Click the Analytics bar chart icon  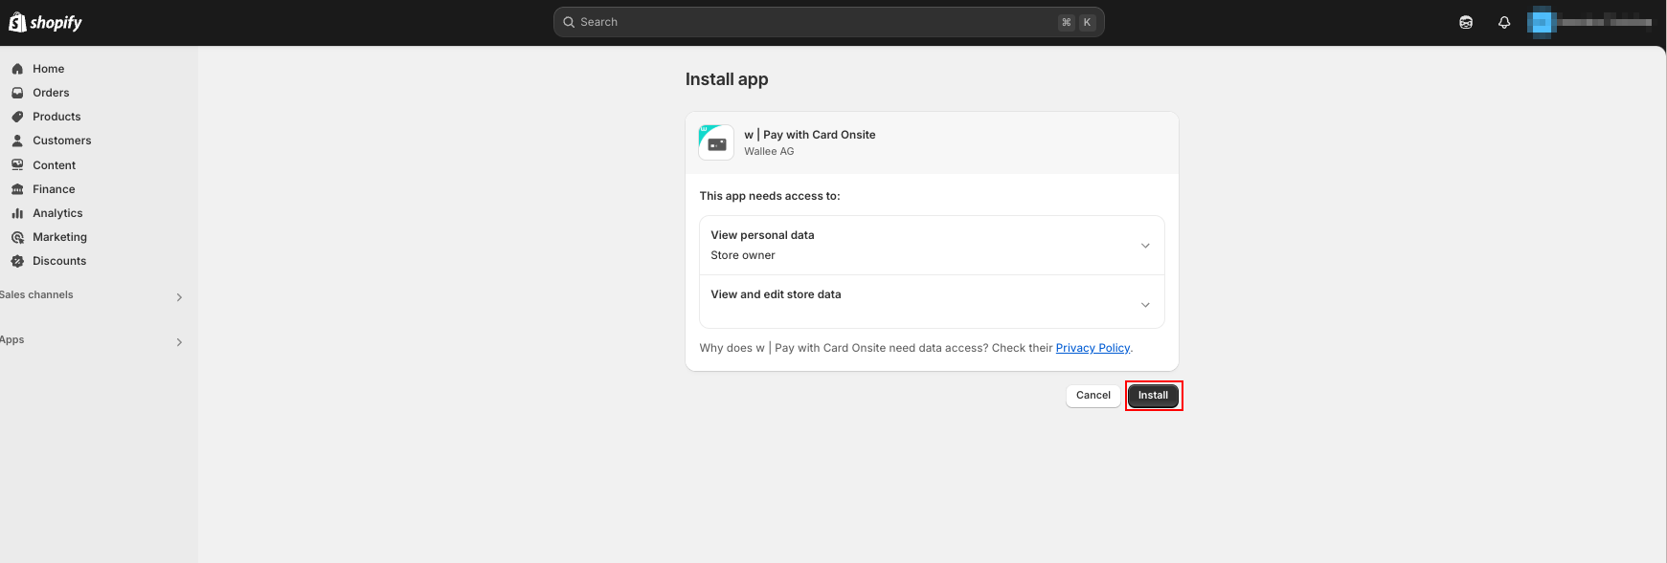tap(17, 213)
